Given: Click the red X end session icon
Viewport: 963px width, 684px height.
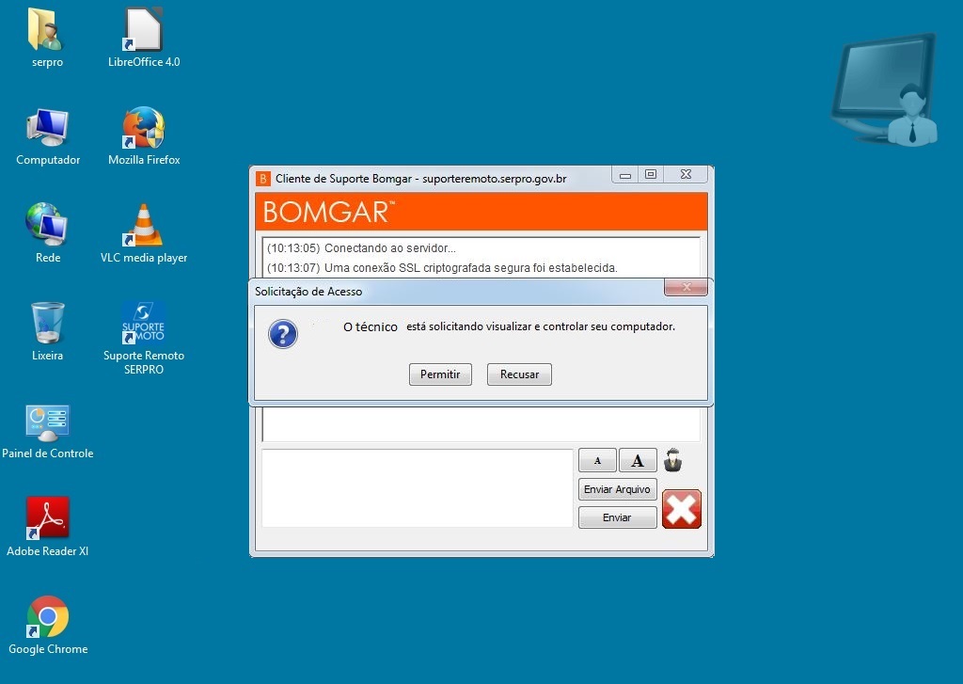Looking at the screenshot, I should 682,509.
